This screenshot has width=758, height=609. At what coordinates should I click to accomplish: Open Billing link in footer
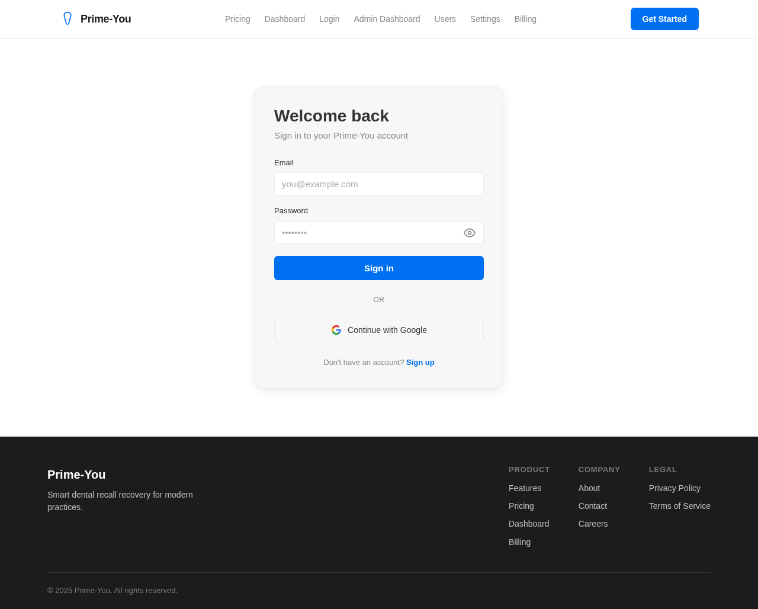tap(519, 542)
